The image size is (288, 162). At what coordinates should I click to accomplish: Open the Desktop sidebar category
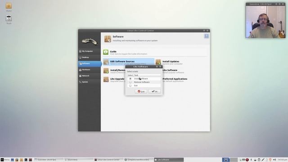click(90, 57)
